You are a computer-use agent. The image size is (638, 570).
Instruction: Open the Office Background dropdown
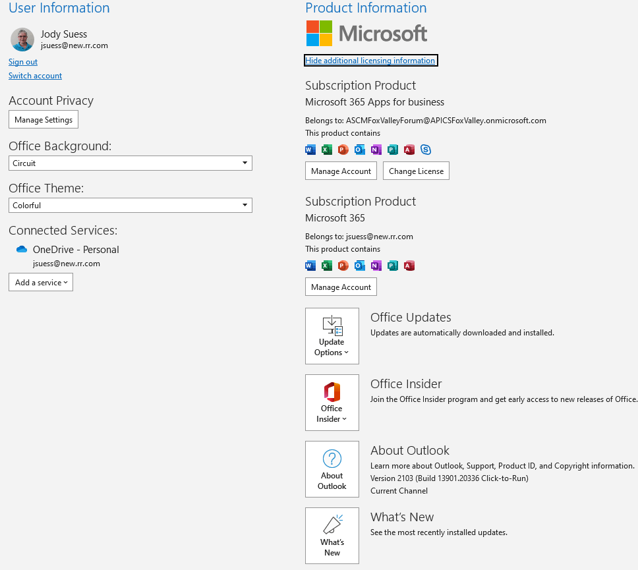point(130,163)
